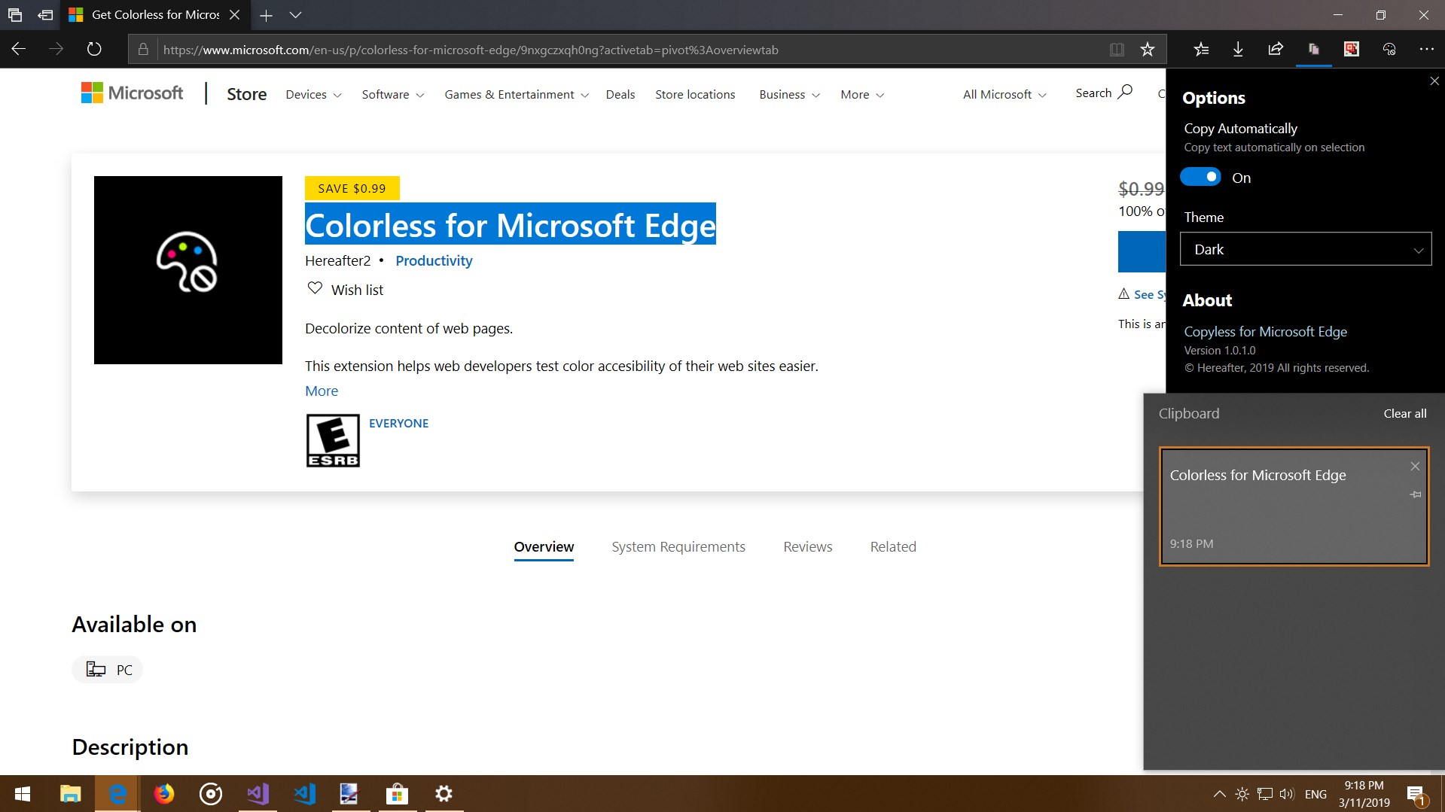The width and height of the screenshot is (1445, 812).
Task: Open the Favorites hub icon
Action: tap(1201, 50)
